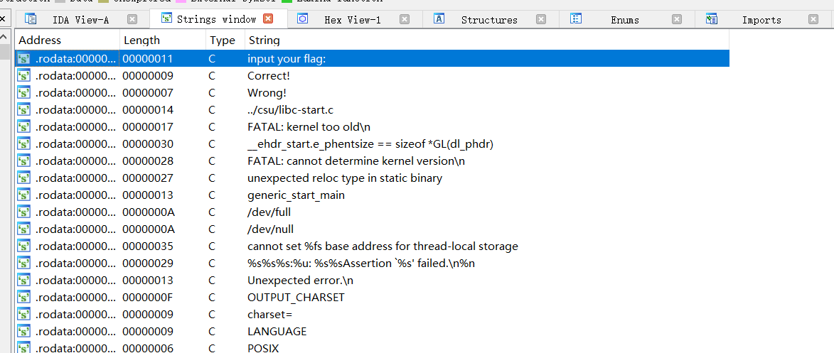Click the Enums tab icon
The image size is (834, 353).
point(576,19)
